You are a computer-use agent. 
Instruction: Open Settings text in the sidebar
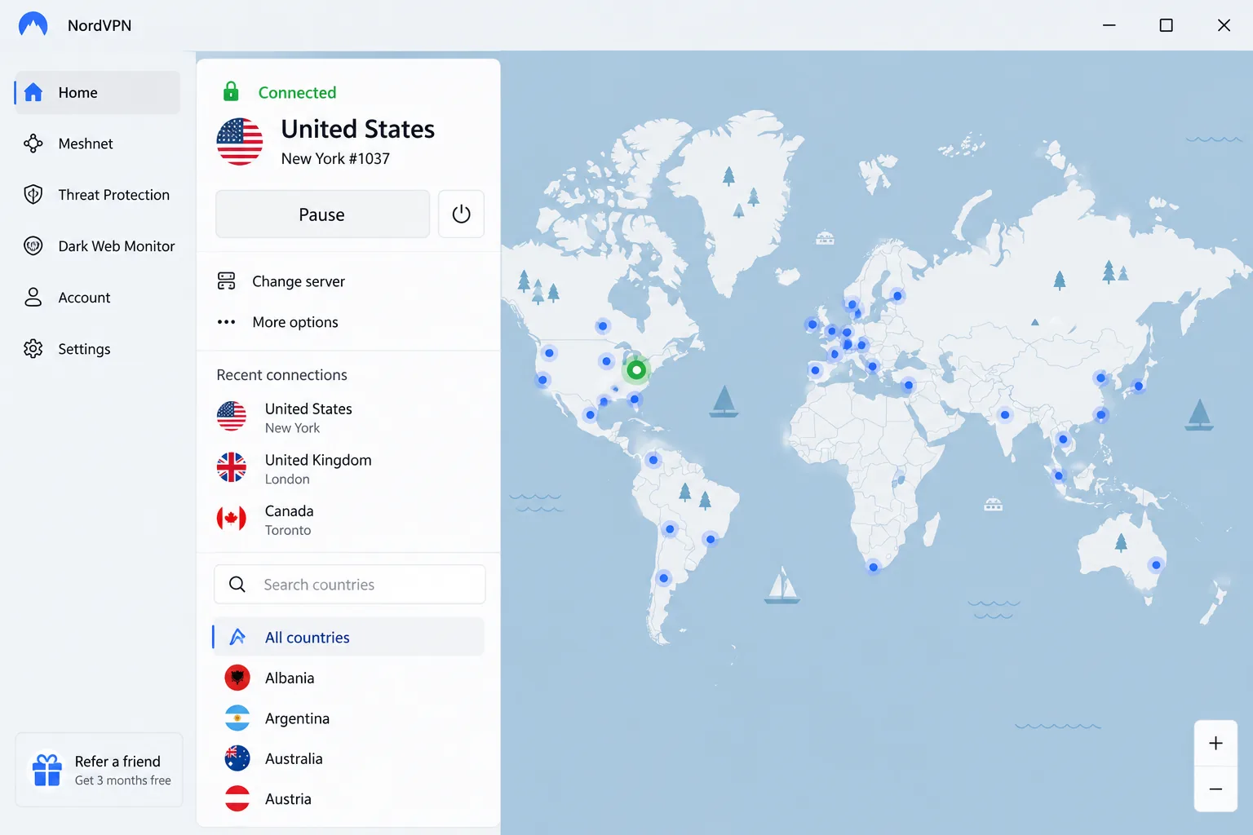[84, 349]
